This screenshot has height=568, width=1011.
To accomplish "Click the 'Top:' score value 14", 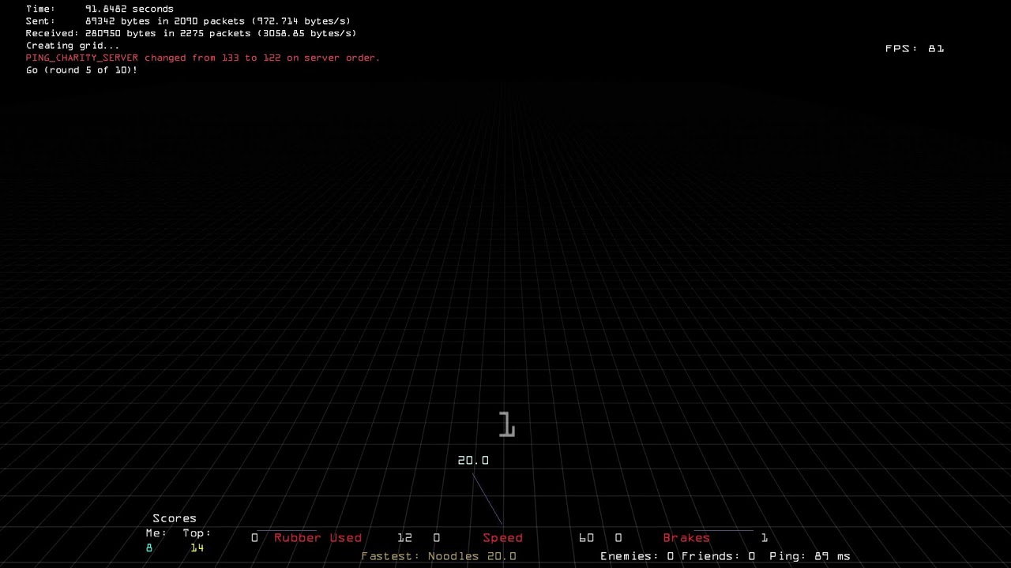I will tap(197, 547).
